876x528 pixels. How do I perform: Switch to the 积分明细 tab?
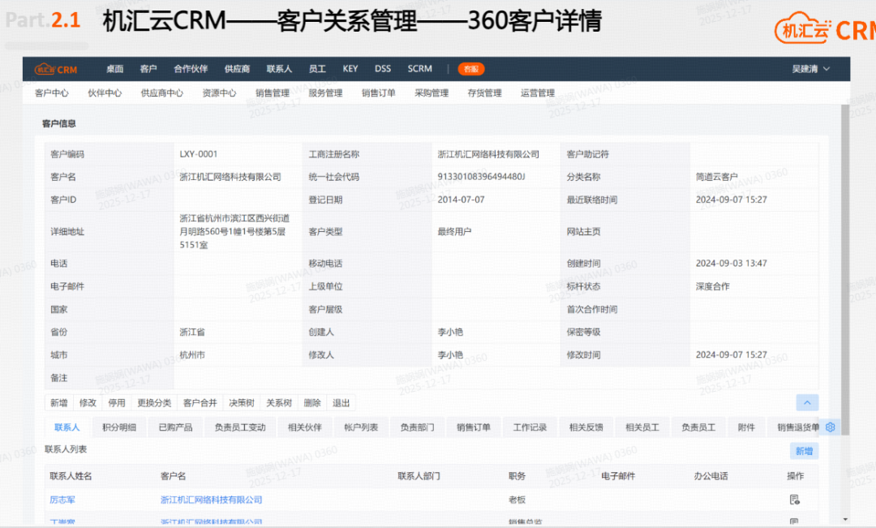click(118, 426)
